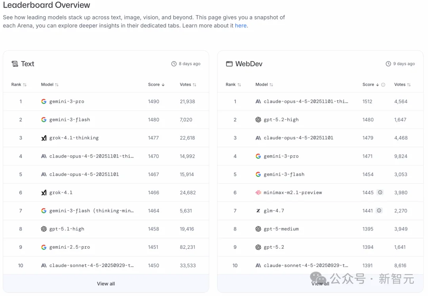Sort WebDev leaderboard by Votes
This screenshot has width=428, height=296.
[402, 85]
